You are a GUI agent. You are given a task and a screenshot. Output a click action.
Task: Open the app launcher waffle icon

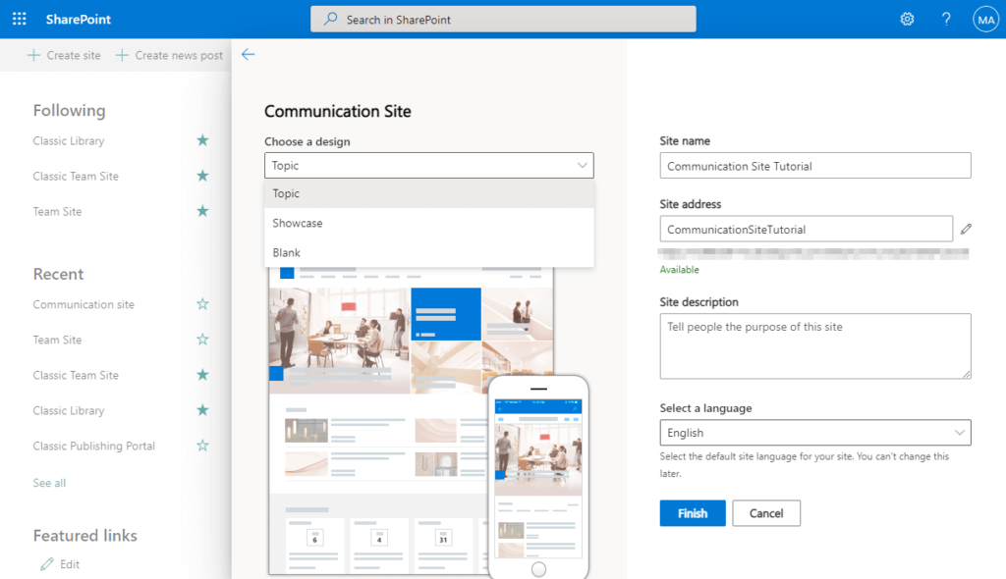click(20, 20)
